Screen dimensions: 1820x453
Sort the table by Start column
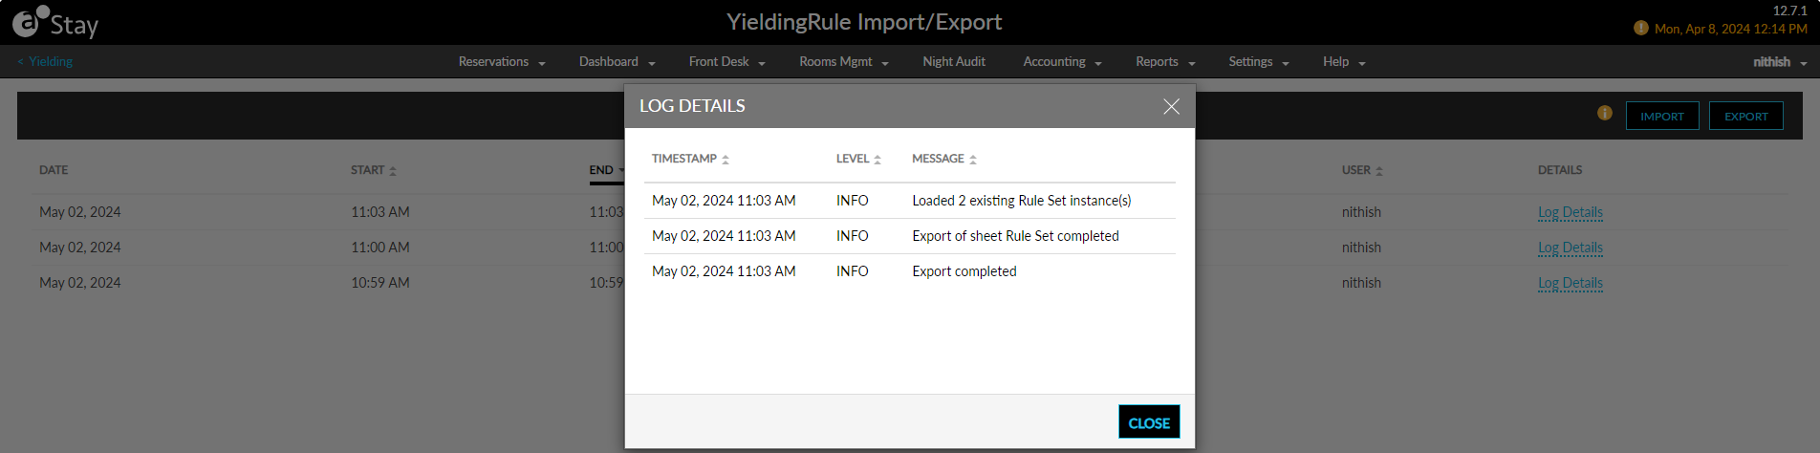tap(374, 170)
